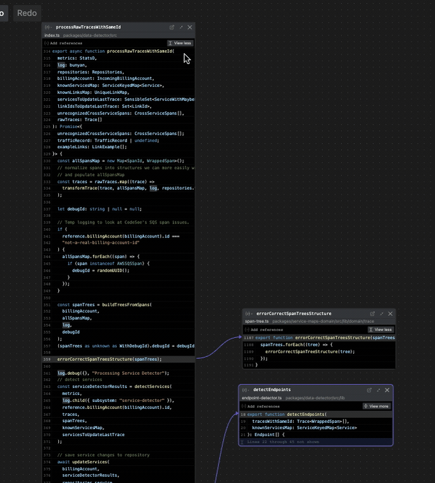
Task: Add references in detectEndpoints card
Action: (260, 406)
